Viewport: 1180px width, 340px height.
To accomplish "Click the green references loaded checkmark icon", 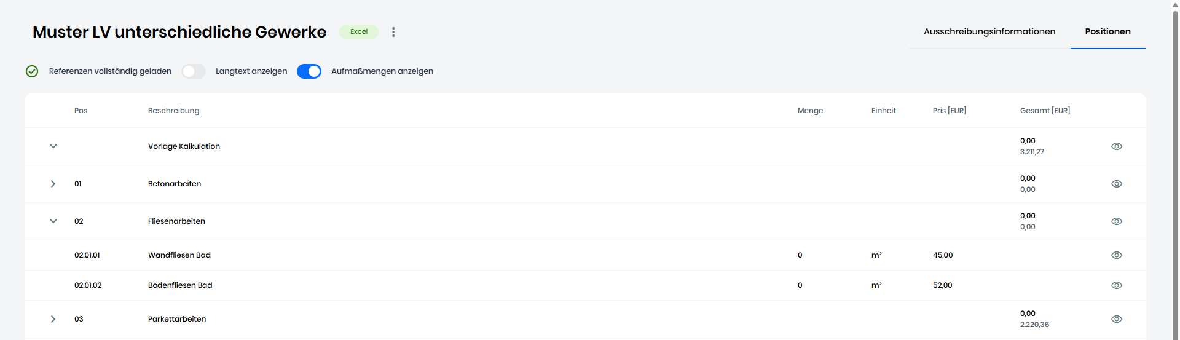I will pos(32,71).
